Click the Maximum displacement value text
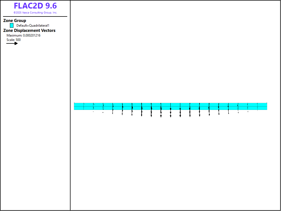Viewport: 281px width, 211px height. pyautogui.click(x=23, y=35)
